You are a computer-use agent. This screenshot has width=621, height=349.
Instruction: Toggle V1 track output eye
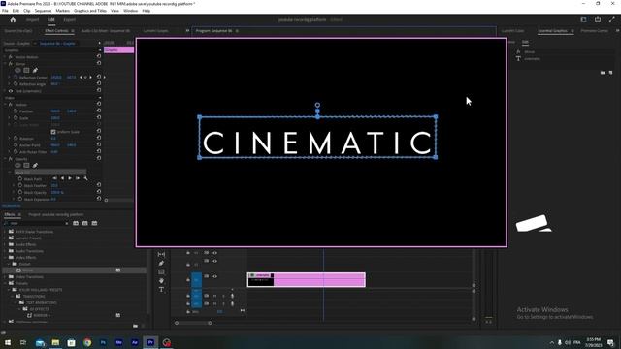point(215,276)
